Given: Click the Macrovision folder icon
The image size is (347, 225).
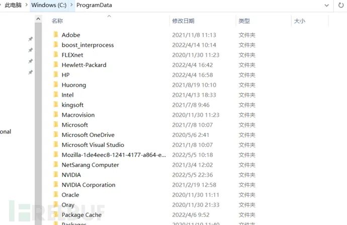Looking at the screenshot, I should pos(56,114).
